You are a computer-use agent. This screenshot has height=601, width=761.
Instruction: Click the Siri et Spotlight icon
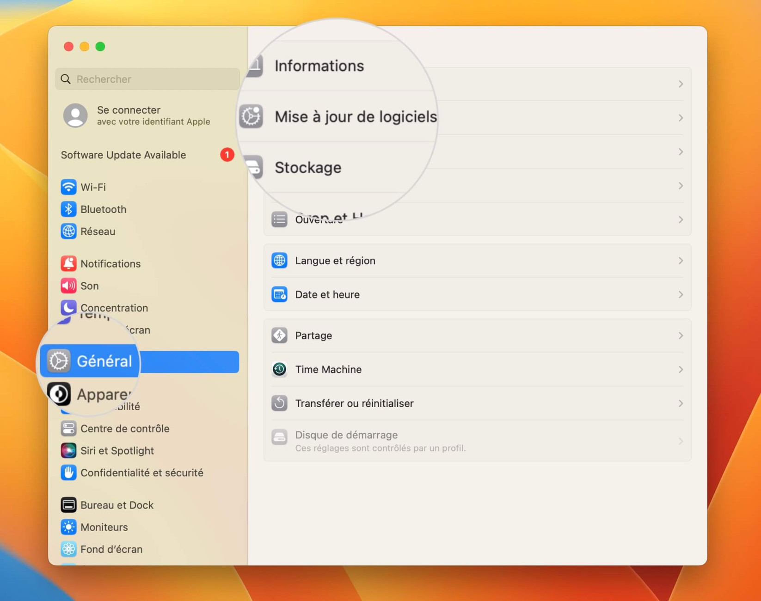pos(68,451)
